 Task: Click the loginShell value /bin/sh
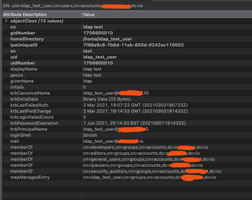pos(90,135)
